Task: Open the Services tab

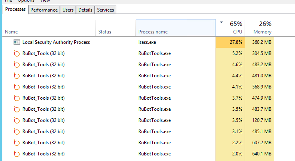Action: [x=106, y=10]
